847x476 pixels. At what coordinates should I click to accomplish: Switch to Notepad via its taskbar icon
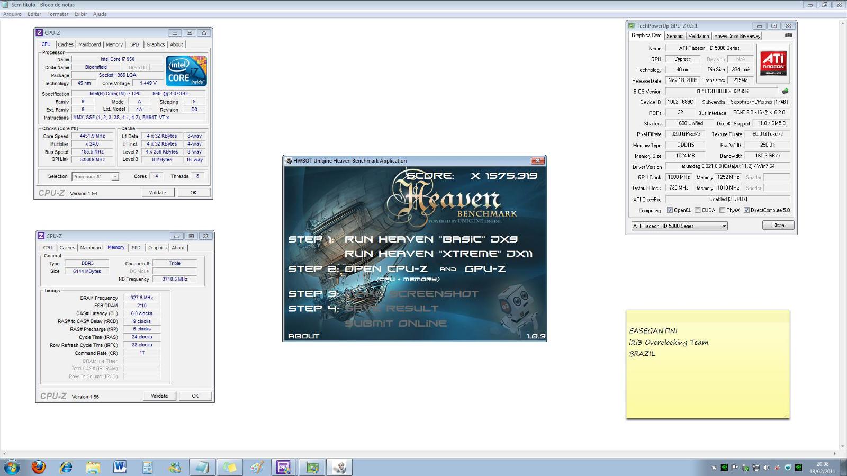202,467
